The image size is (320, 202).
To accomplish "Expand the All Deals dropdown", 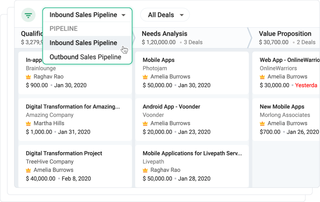I will pos(165,15).
